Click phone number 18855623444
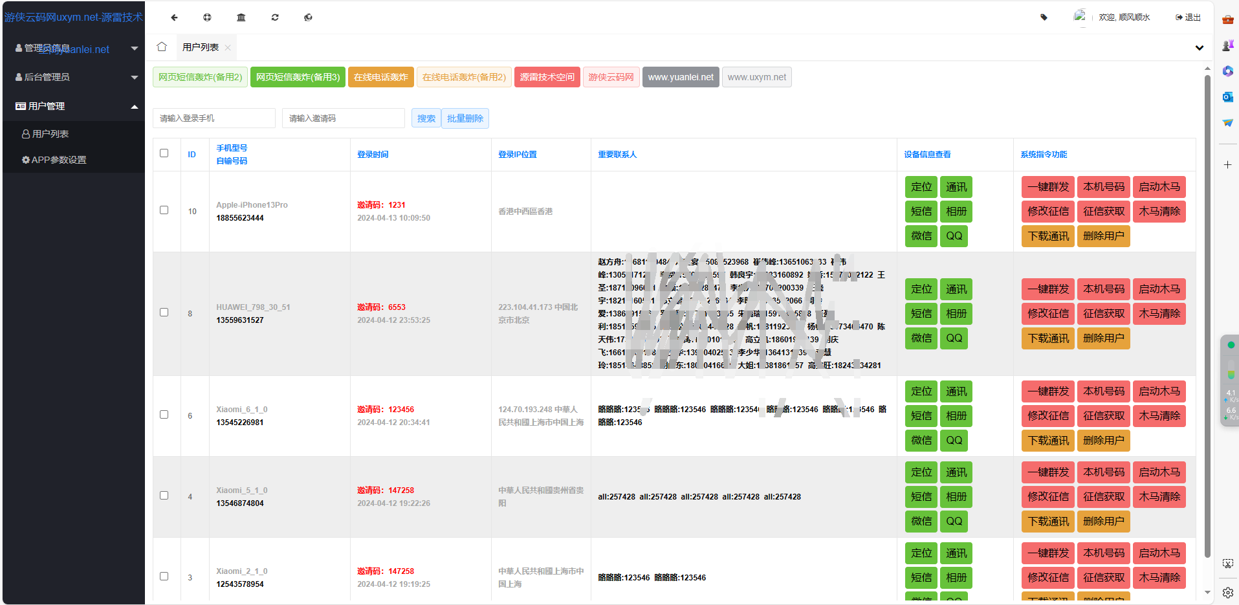 coord(240,218)
